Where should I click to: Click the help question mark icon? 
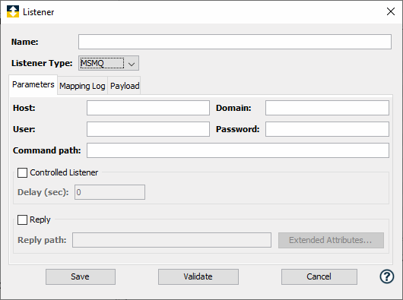386,276
